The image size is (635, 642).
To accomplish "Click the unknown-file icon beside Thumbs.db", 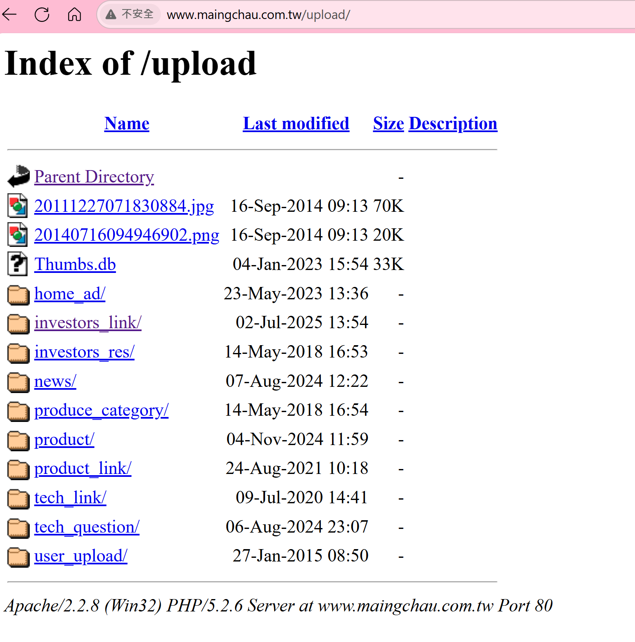I will pyautogui.click(x=18, y=264).
